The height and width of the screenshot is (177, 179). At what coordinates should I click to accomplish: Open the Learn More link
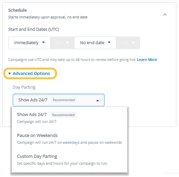pos(147,60)
